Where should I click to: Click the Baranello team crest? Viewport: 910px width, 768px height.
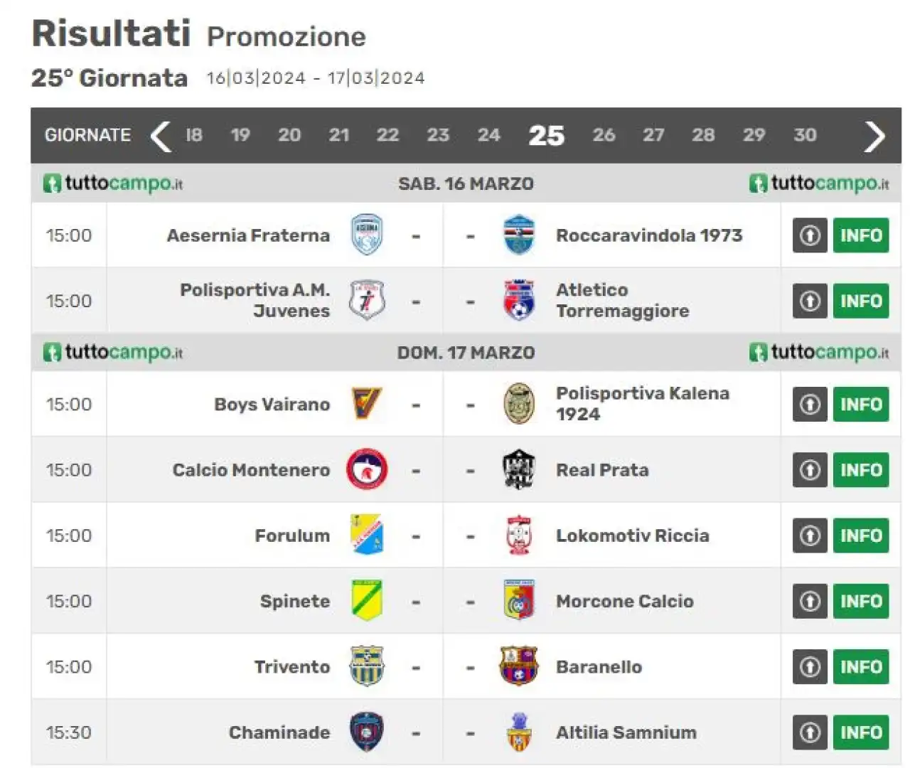click(519, 666)
